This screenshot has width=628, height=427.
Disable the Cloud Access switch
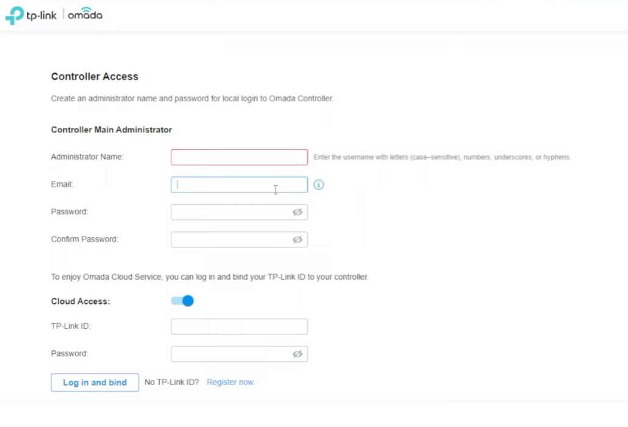(x=182, y=301)
